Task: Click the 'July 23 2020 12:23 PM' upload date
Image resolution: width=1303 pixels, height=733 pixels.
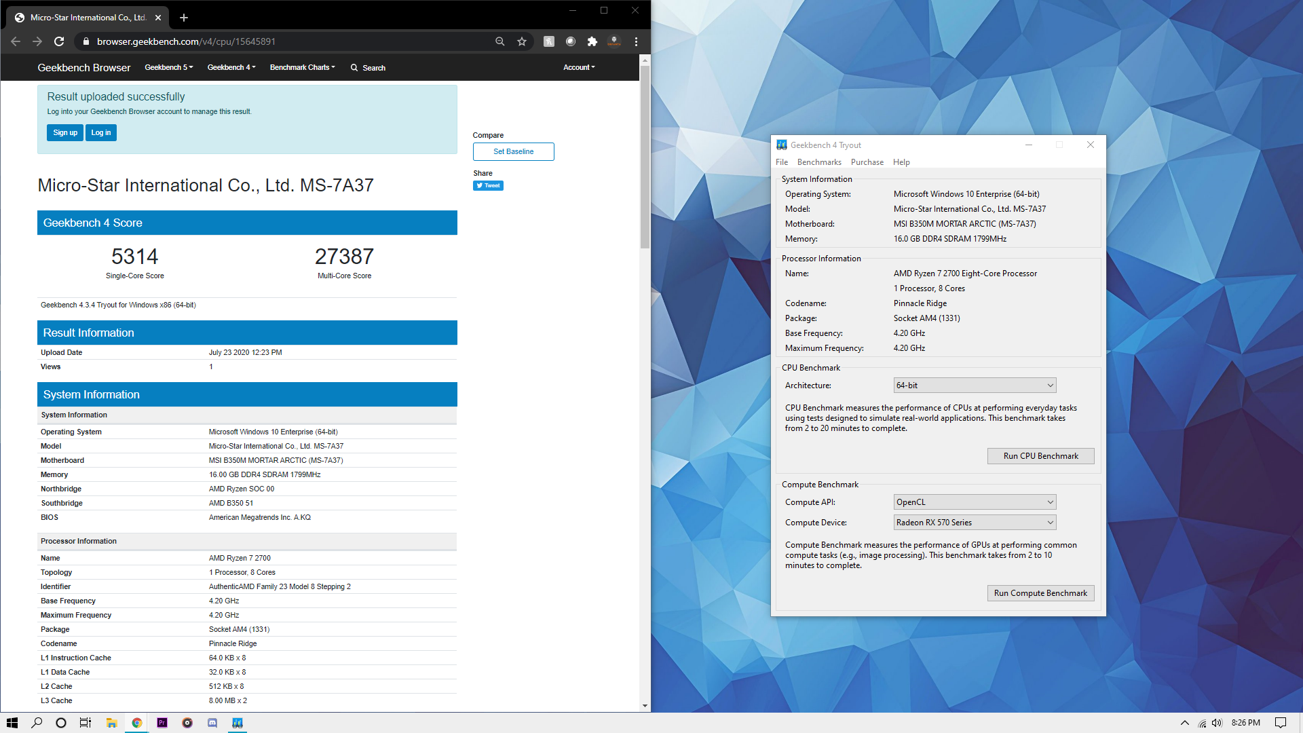Action: tap(245, 352)
